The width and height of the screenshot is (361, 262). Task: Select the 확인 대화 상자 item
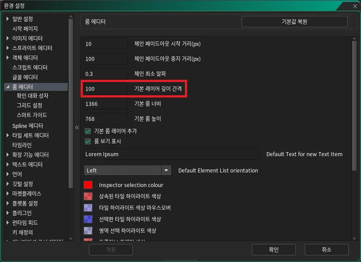32,96
